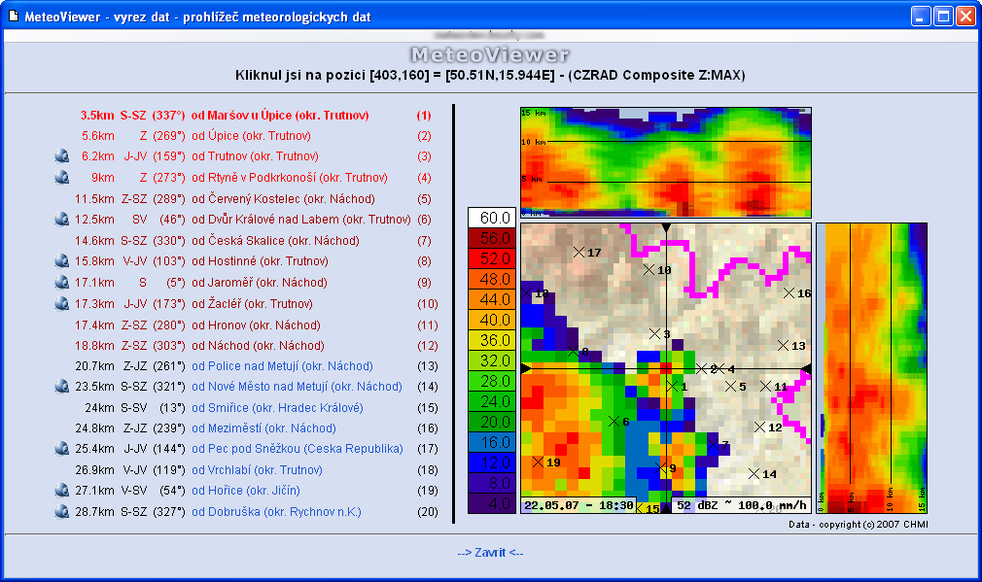This screenshot has width=982, height=582.
Task: Open the Maršov u Úpice link
Action: pyautogui.click(x=280, y=116)
